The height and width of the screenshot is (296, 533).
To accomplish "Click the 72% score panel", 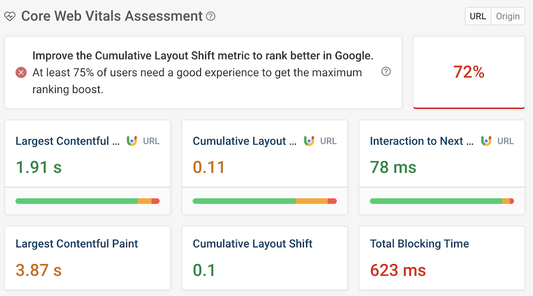I will pos(469,72).
